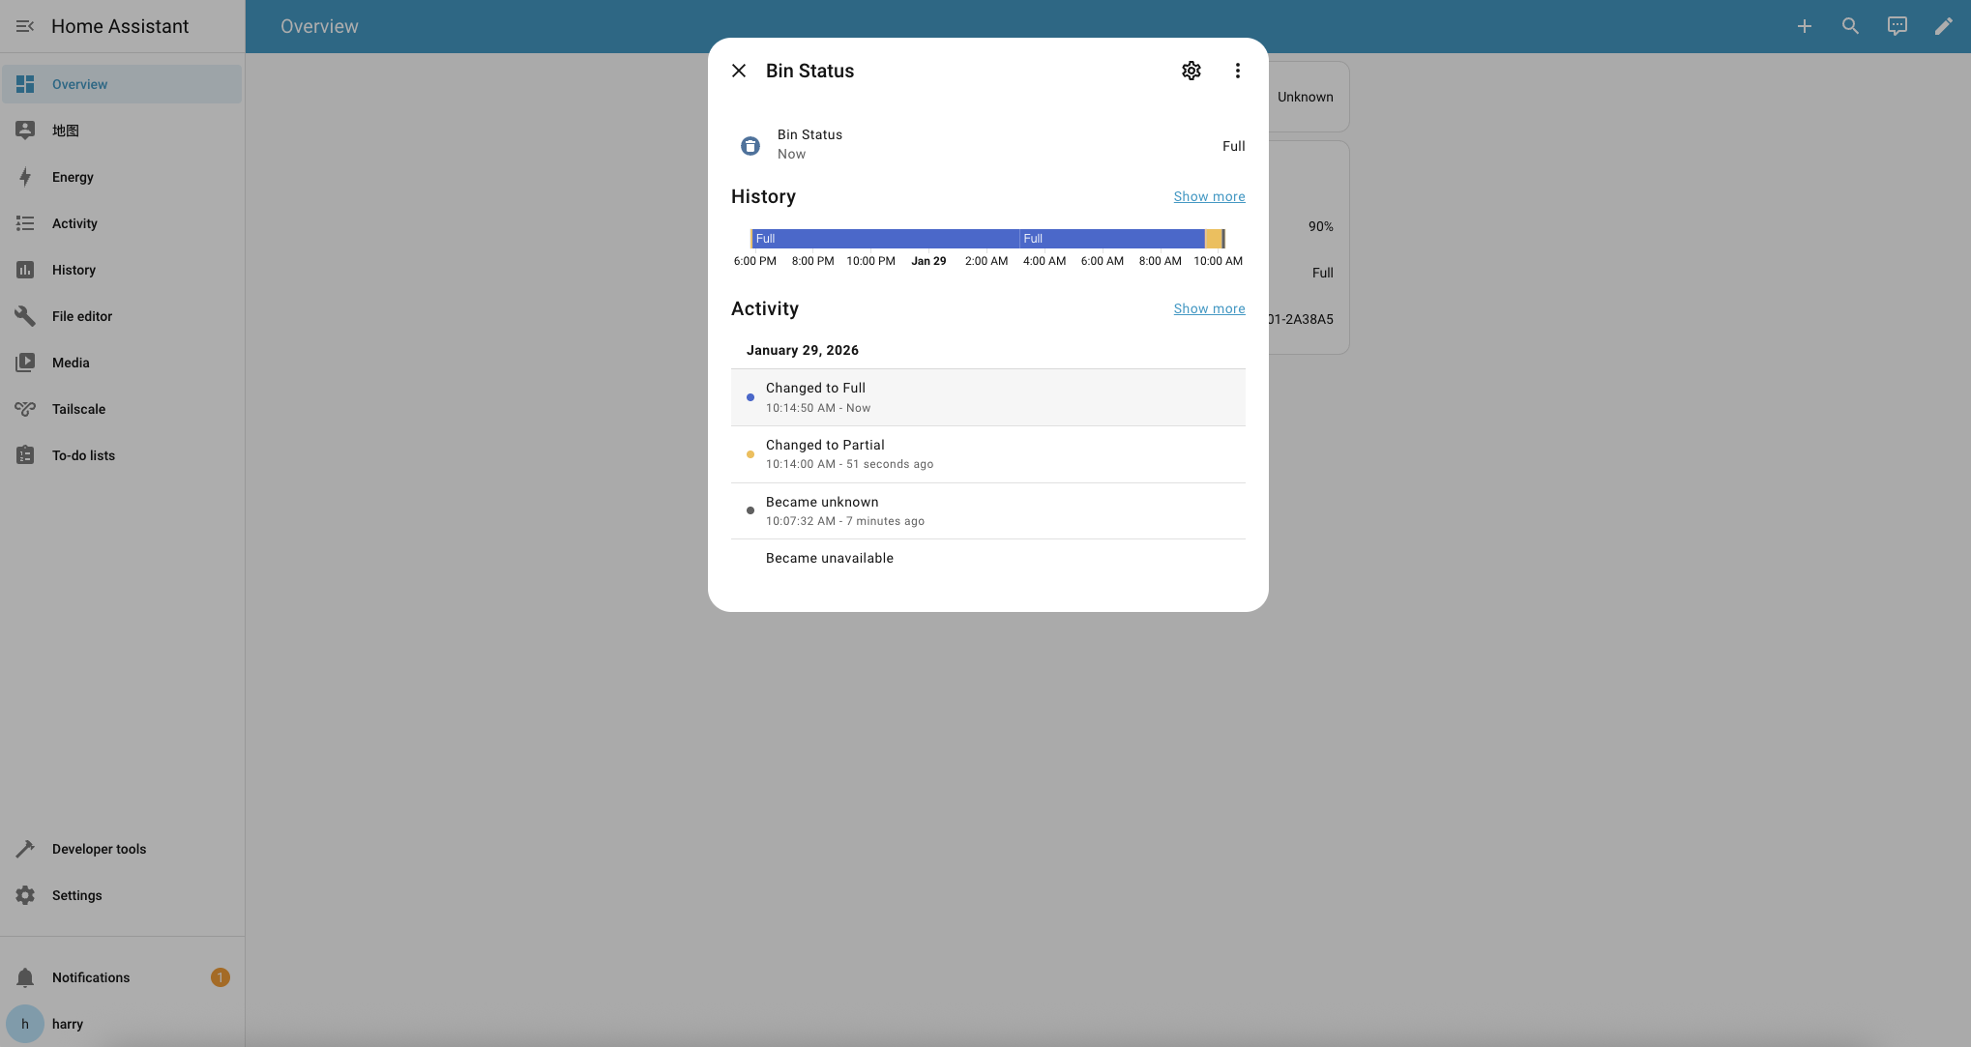Viewport: 1971px width, 1047px height.
Task: Open the harry user profile
Action: tap(67, 1024)
